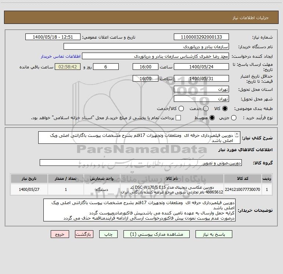Click the خروج exit button

60,234
